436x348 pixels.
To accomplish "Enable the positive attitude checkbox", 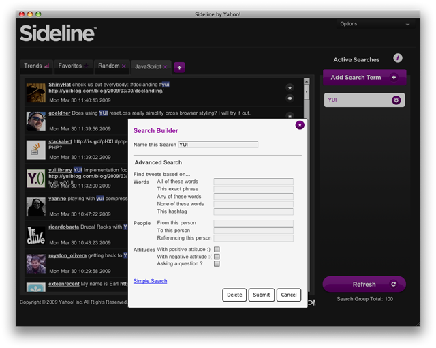I will point(217,249).
